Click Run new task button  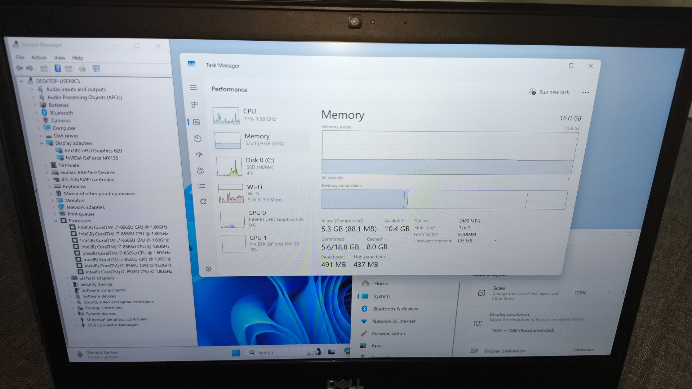click(x=549, y=92)
